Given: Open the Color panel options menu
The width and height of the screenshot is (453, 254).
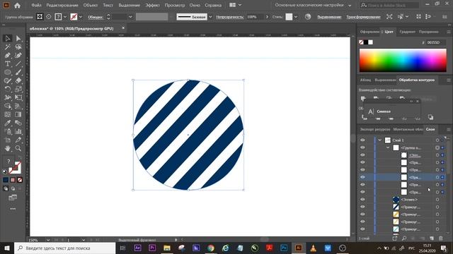Looking at the screenshot, I should click(449, 32).
